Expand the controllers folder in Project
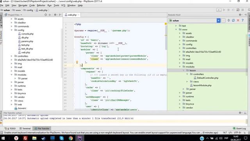The height and width of the screenshot is (141, 250). coord(11,56)
